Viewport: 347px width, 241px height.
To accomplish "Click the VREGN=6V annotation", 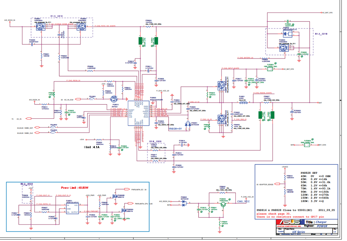I will (175, 128).
